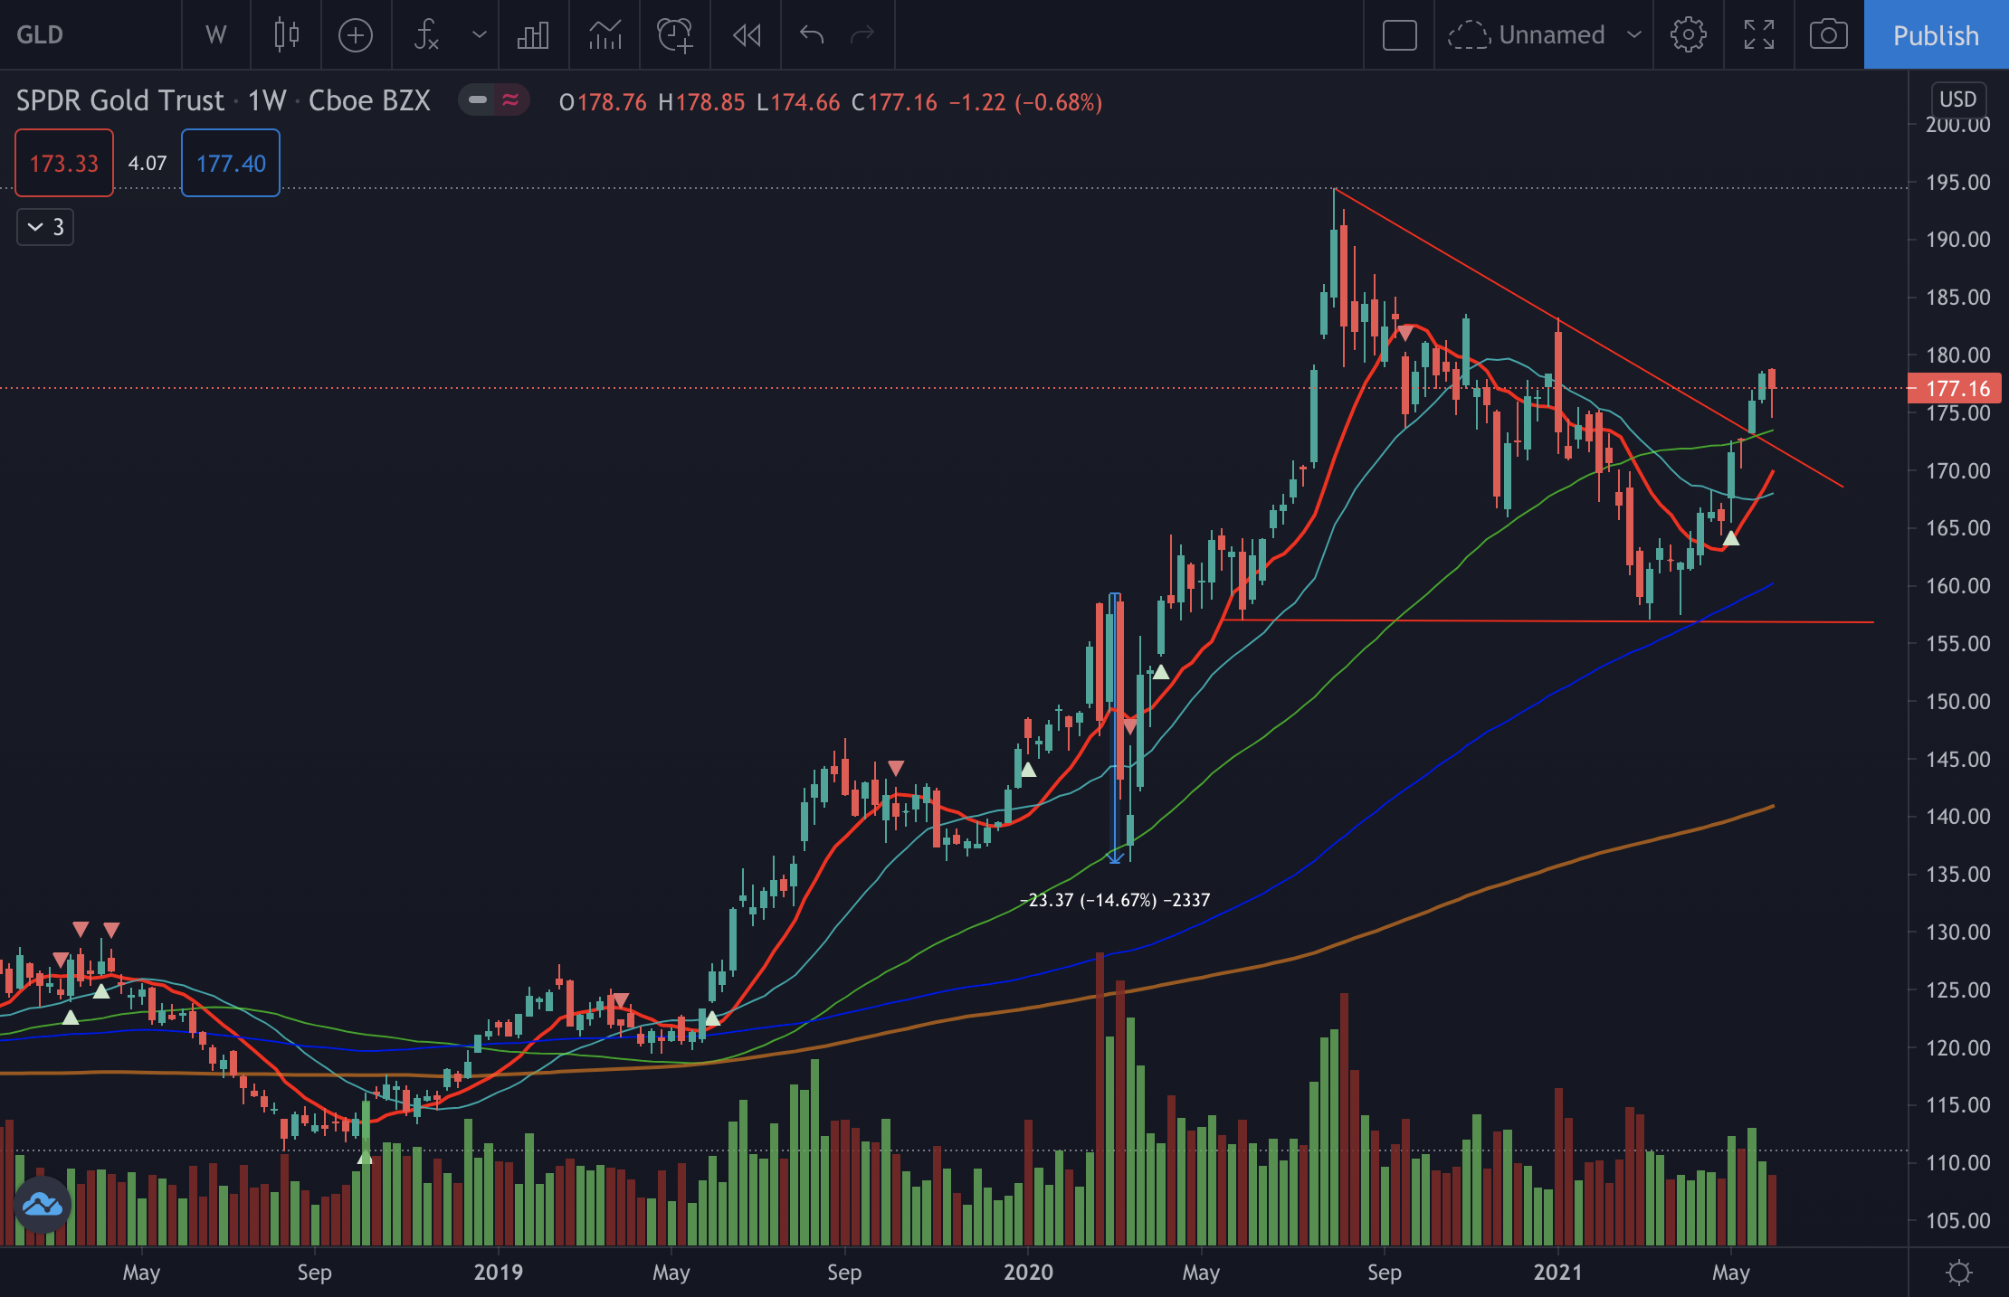Start bar replay mode

tap(747, 35)
